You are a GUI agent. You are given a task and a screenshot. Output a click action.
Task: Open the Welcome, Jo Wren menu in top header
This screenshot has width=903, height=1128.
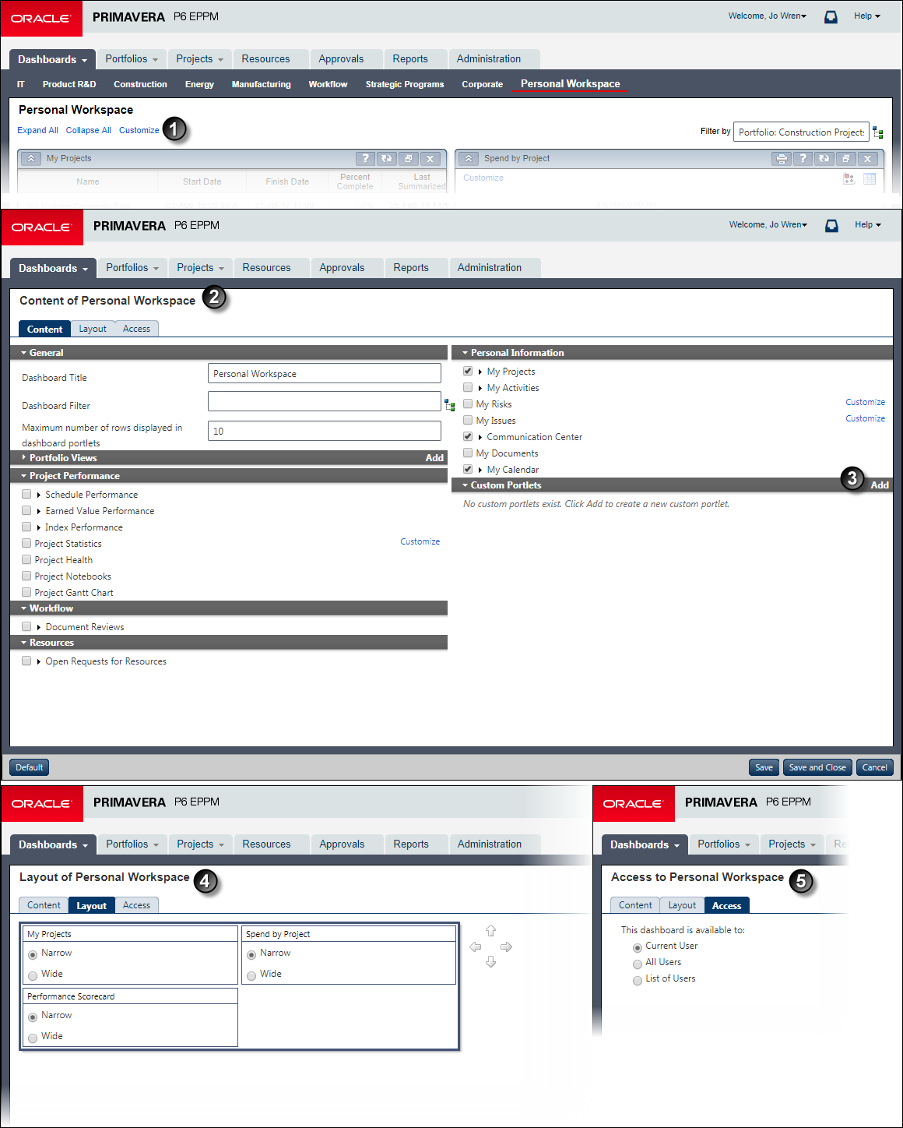(x=768, y=16)
